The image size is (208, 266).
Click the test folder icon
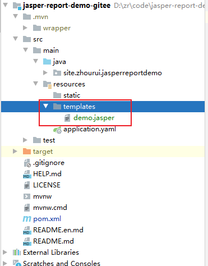pos(37,140)
